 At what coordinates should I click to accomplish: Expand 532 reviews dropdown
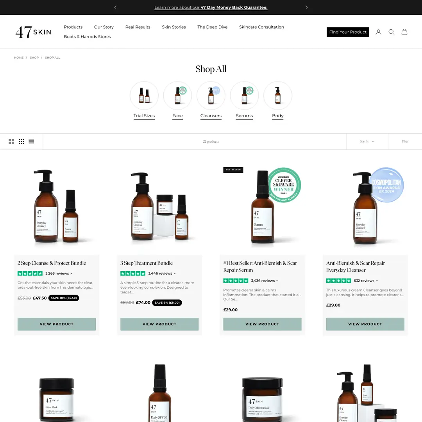tap(366, 281)
